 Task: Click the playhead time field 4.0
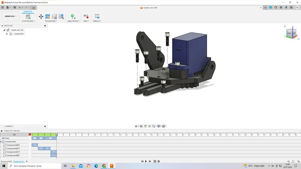pos(14,135)
